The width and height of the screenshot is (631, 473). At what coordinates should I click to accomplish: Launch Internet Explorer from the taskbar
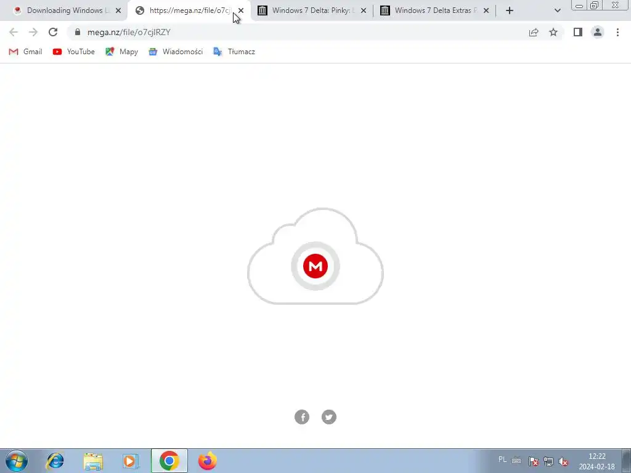(55, 461)
